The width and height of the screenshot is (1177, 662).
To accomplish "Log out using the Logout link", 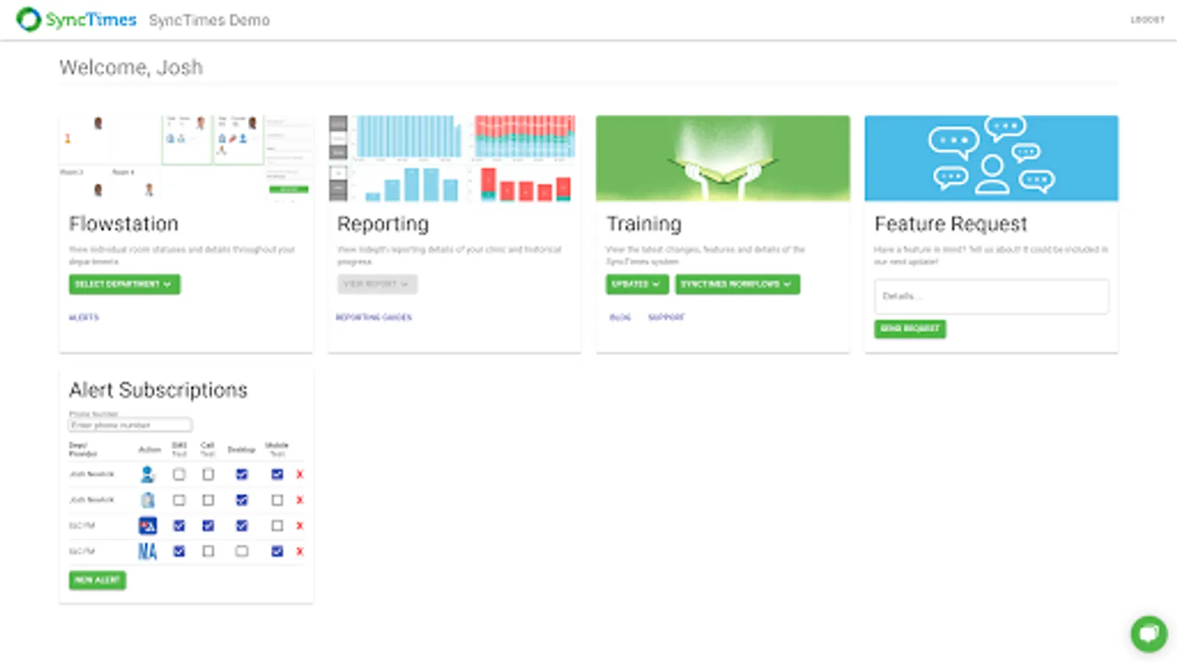I will (x=1148, y=20).
